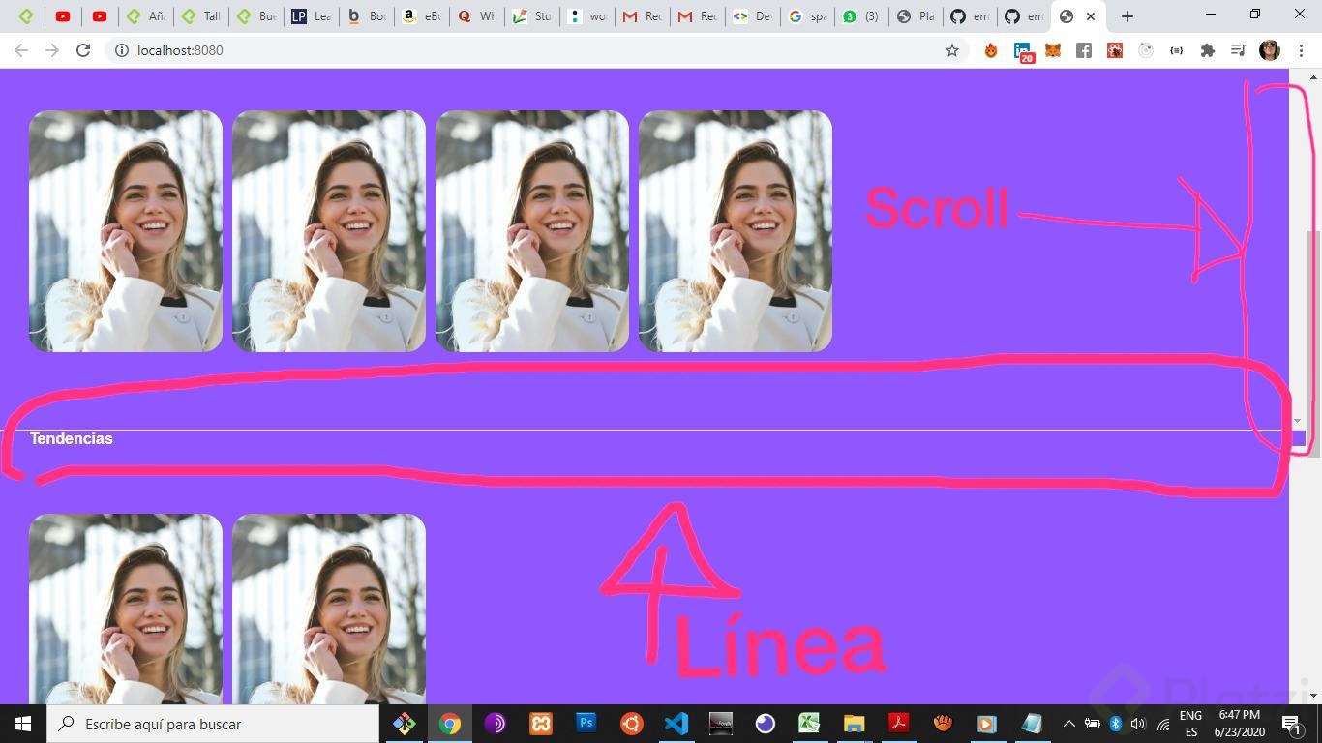This screenshot has height=743, width=1322.
Task: Open the clock showing 6:47 PM
Action: 1240,724
